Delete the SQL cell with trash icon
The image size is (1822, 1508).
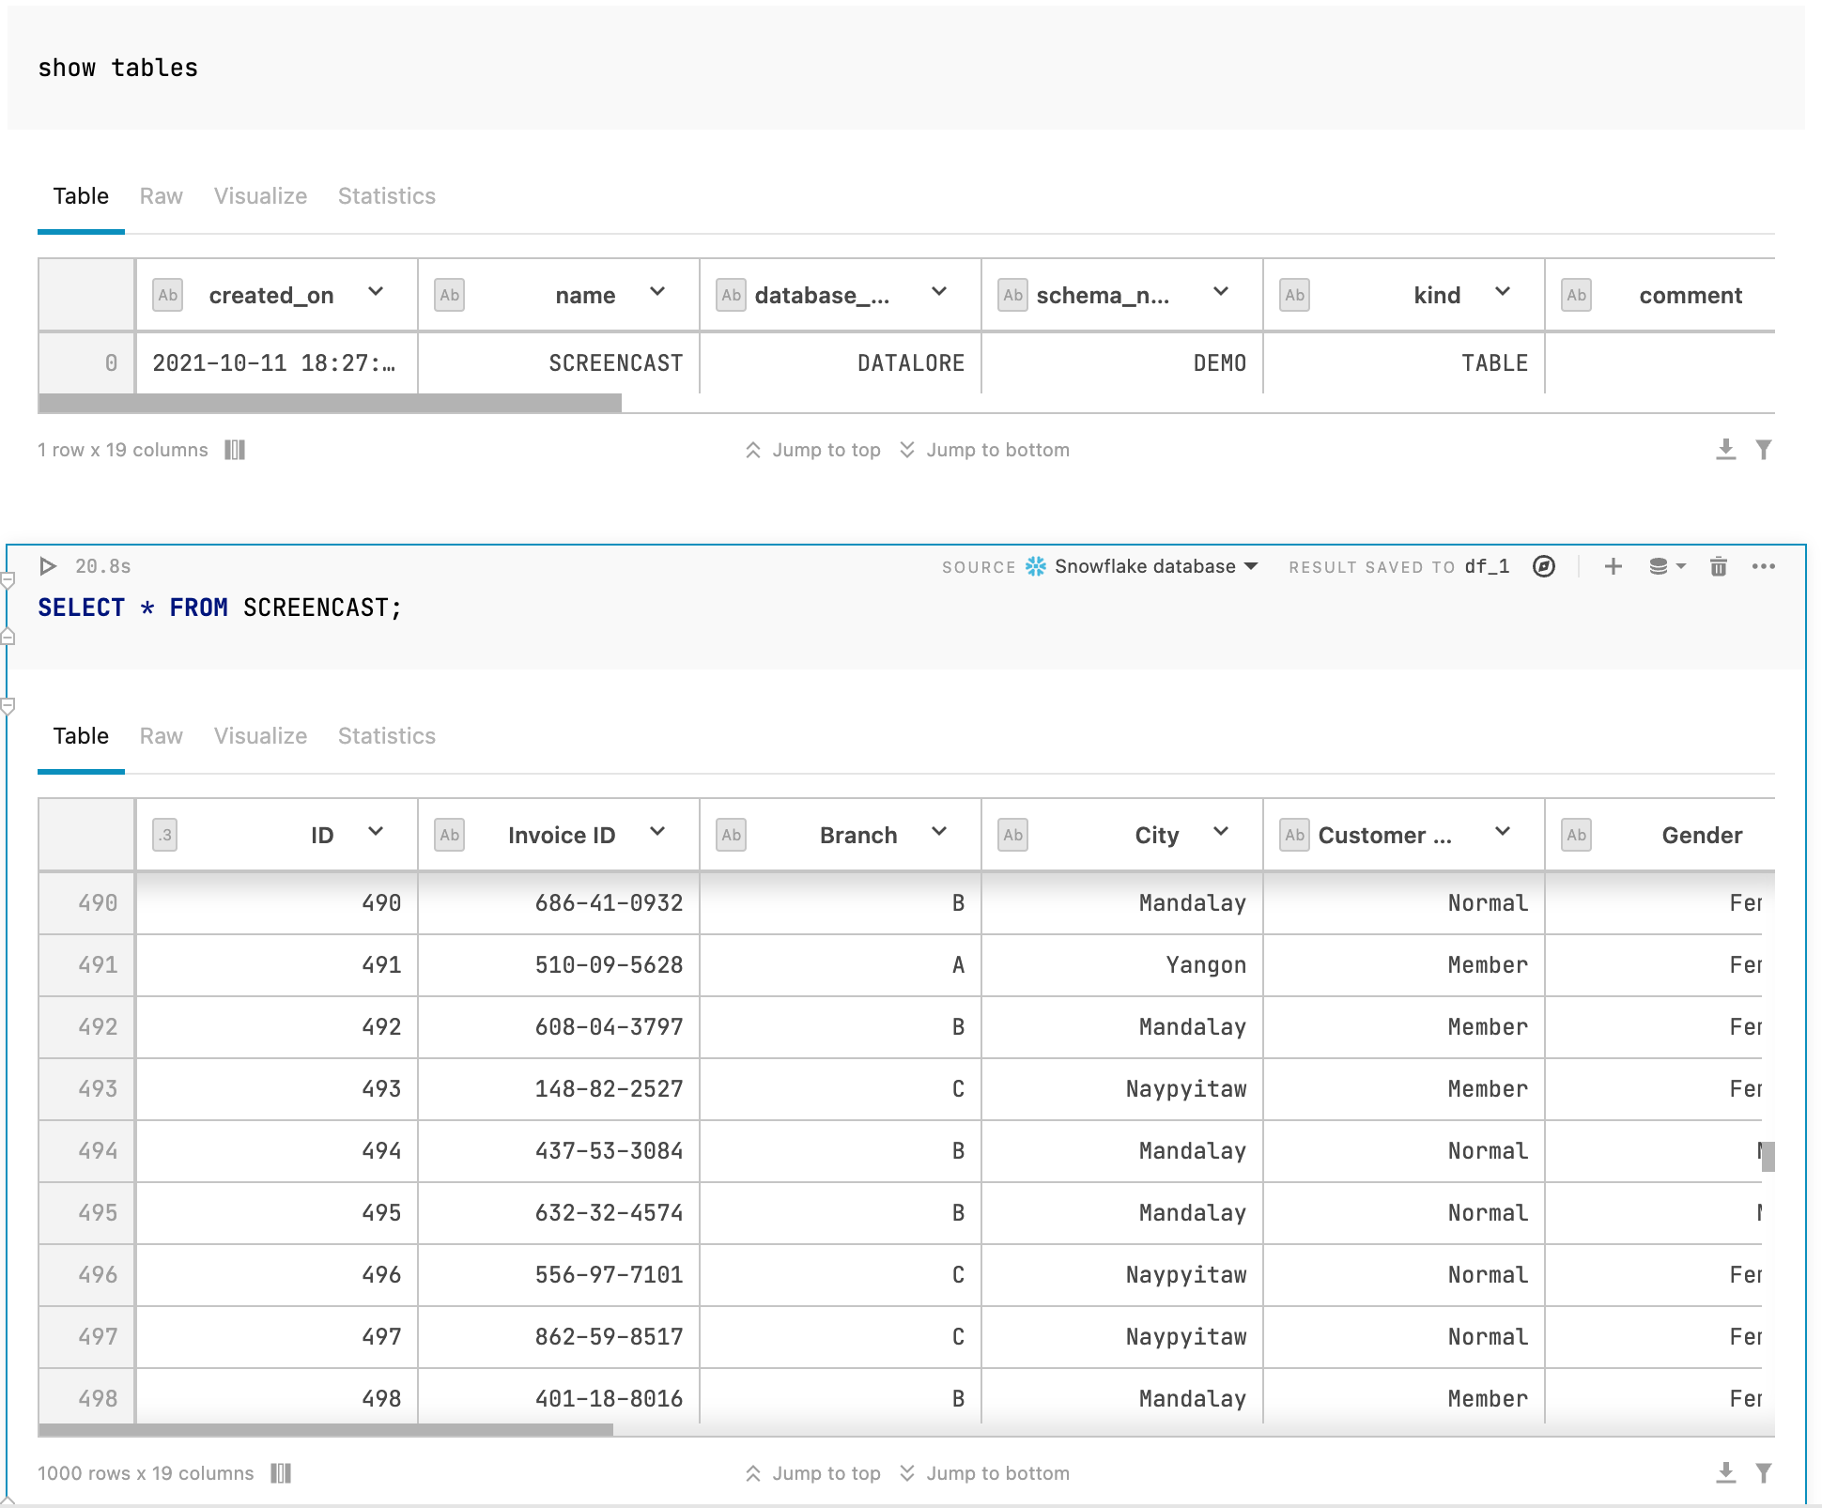(1718, 566)
